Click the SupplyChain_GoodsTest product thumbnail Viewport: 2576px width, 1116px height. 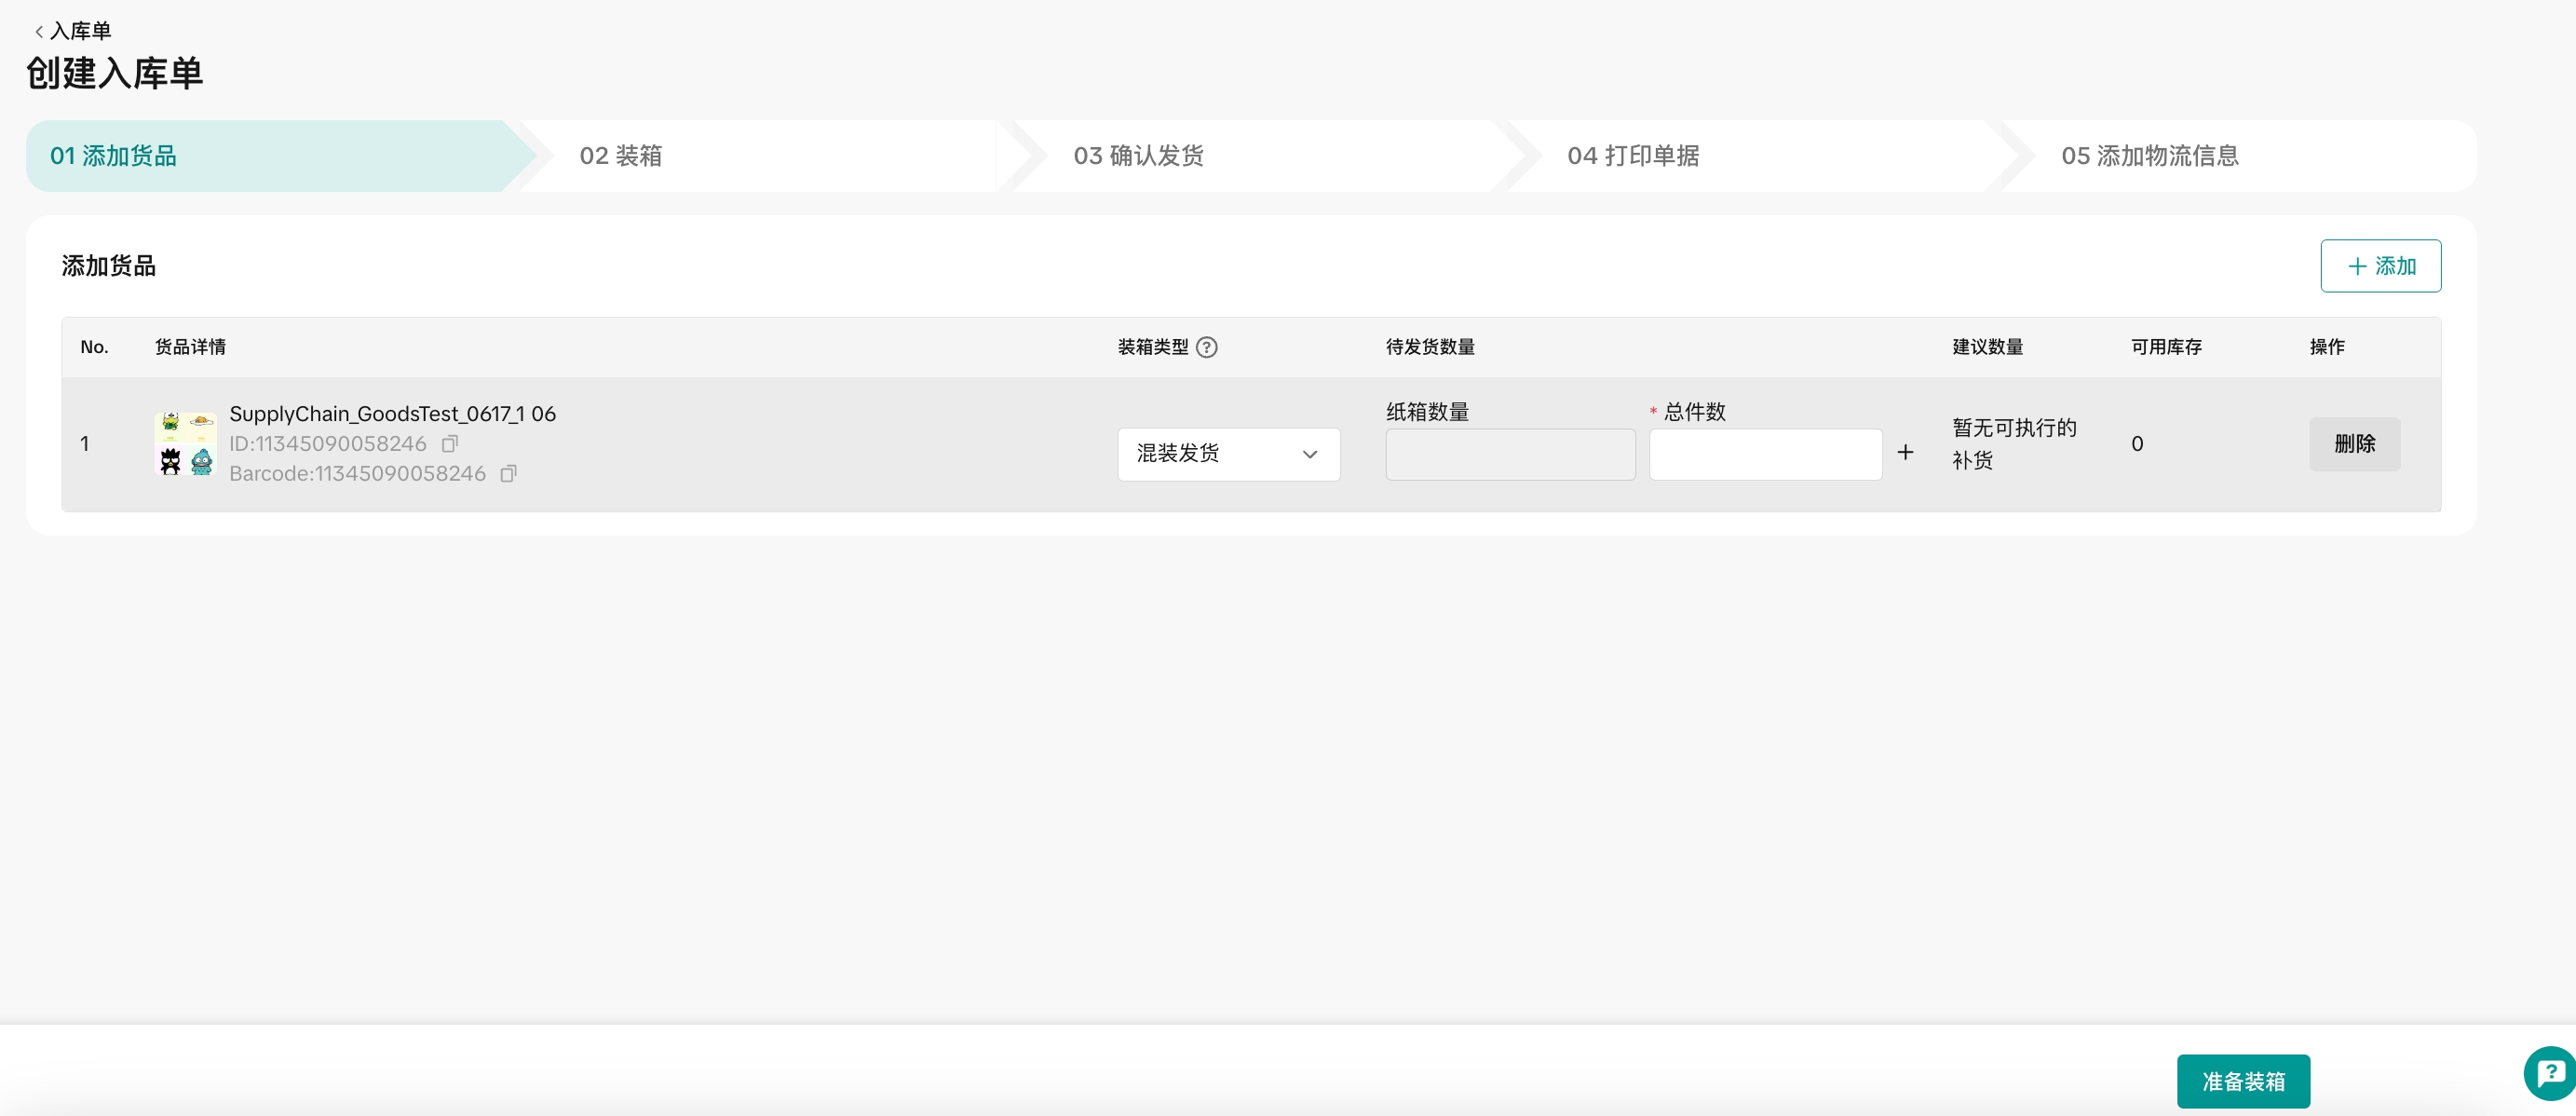pos(186,443)
